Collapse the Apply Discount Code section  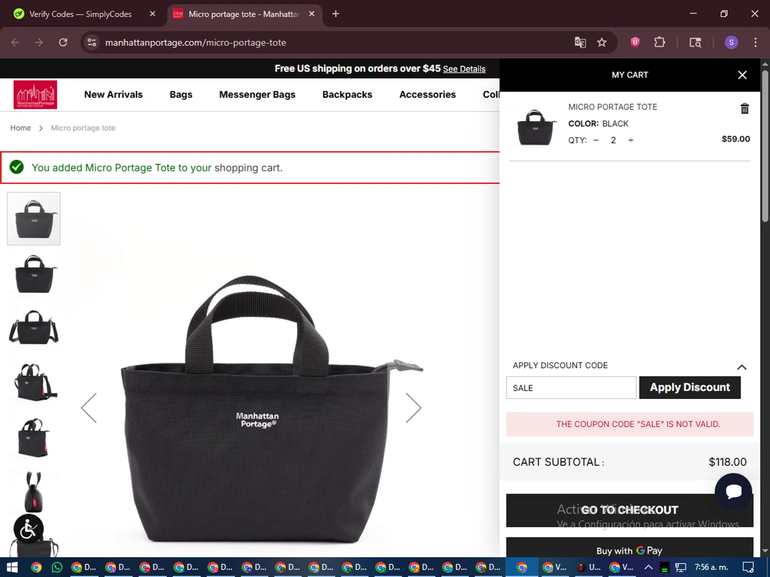coord(742,367)
